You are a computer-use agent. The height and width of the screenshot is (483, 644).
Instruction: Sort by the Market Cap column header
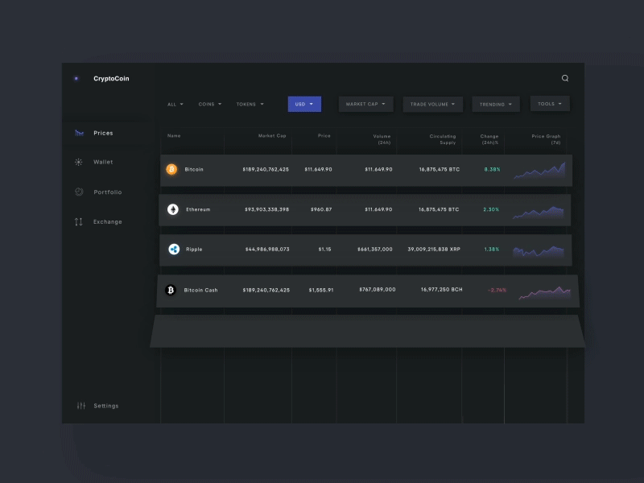click(272, 135)
